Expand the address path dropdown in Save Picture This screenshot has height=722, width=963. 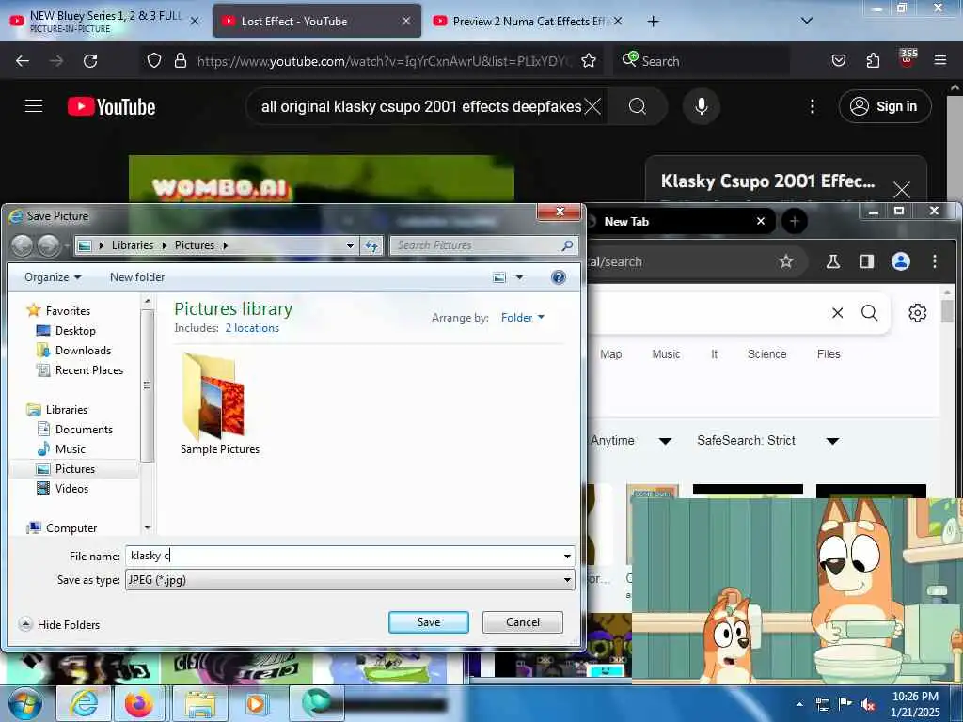tap(350, 245)
